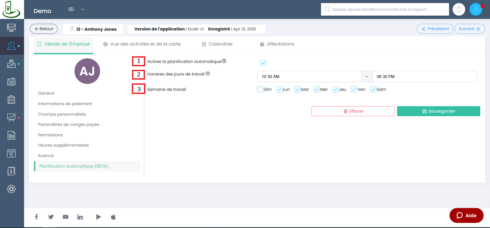
Task: Click the Sauvegarder button
Action: [x=439, y=111]
